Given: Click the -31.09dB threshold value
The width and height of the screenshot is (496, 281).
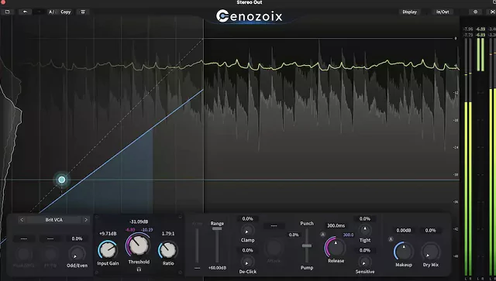Looking at the screenshot, I should [x=139, y=222].
